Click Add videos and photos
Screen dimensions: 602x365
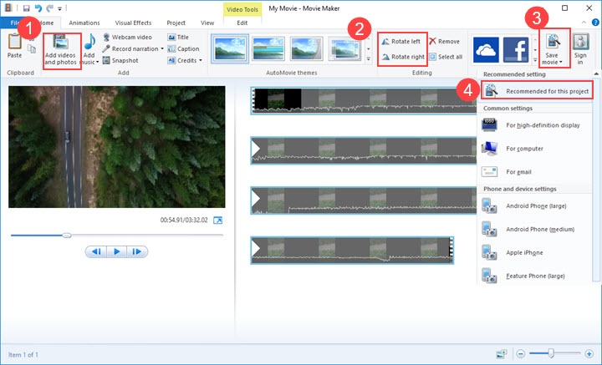(61, 50)
